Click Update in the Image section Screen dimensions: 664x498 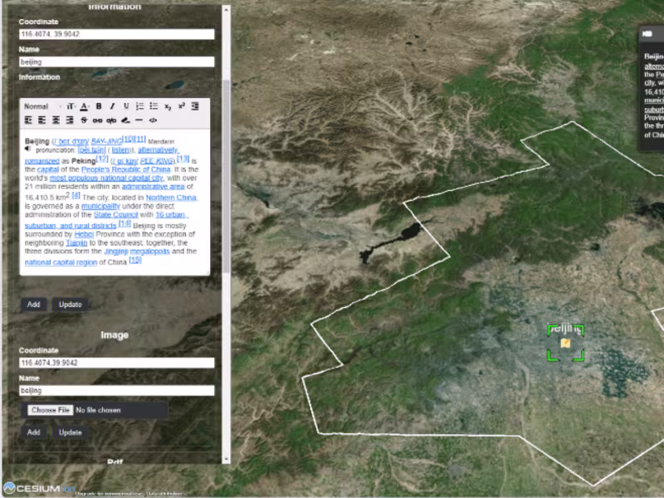pyautogui.click(x=71, y=432)
